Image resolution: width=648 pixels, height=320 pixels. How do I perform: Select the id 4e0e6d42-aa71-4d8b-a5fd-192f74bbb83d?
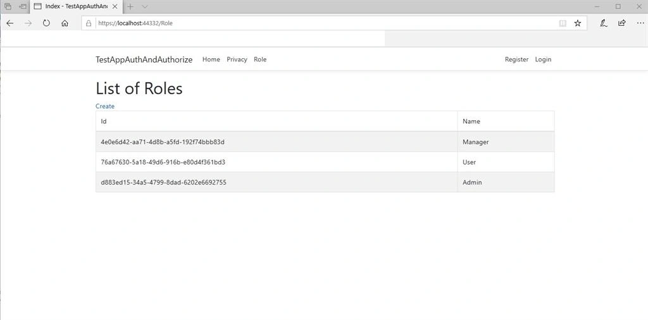(163, 142)
